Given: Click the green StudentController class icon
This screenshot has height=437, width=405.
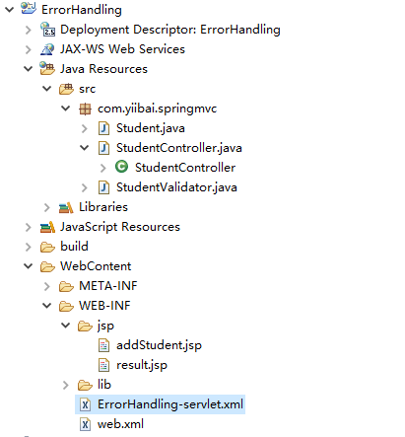Looking at the screenshot, I should coord(122,167).
